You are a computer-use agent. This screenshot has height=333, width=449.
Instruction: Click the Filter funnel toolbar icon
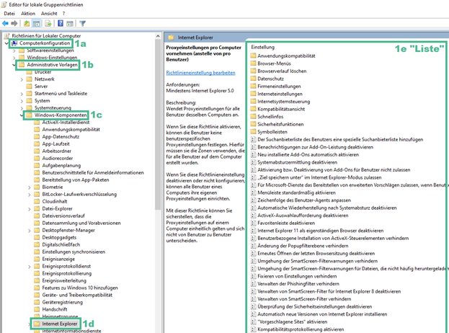click(83, 23)
